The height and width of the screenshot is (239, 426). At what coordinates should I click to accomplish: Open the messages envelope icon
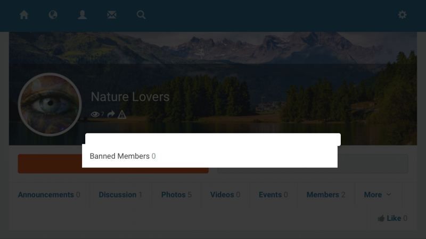112,15
